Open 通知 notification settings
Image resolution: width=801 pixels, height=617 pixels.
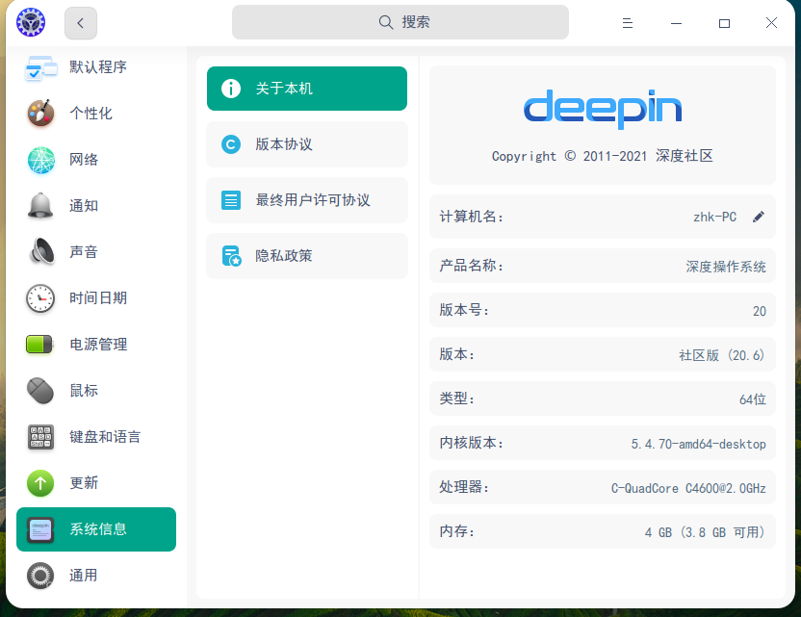pos(39,205)
